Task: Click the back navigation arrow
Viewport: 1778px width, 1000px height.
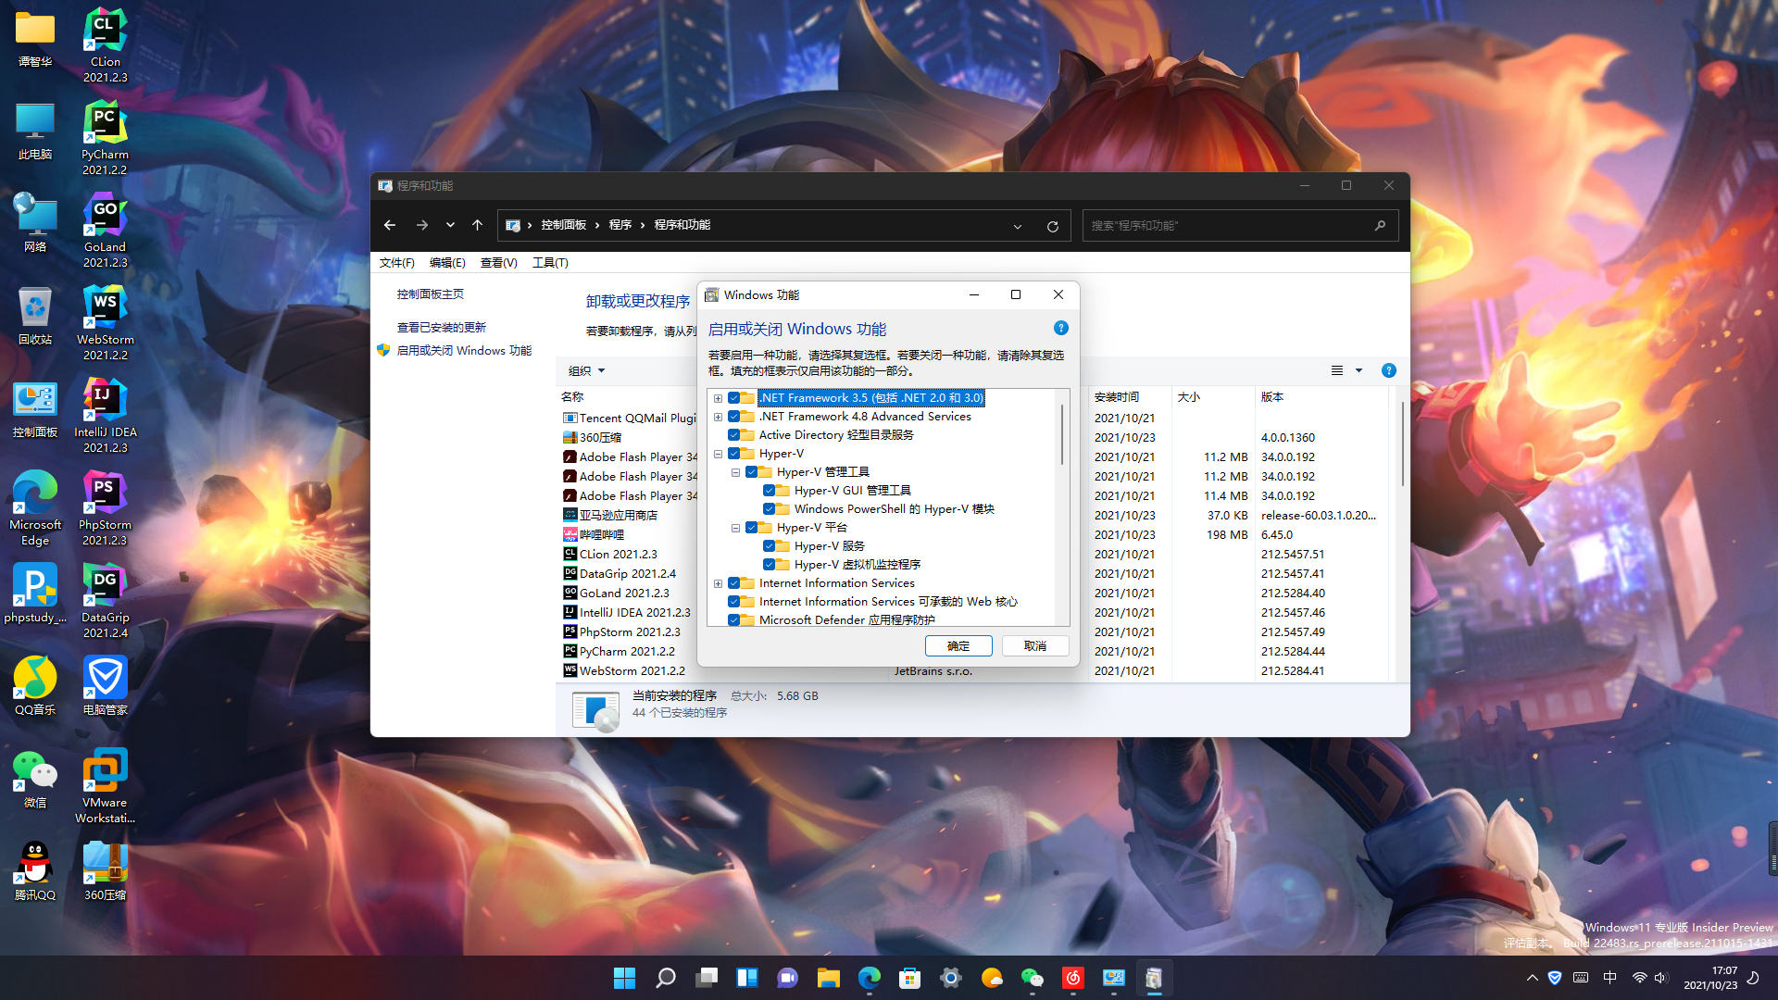Action: point(390,225)
